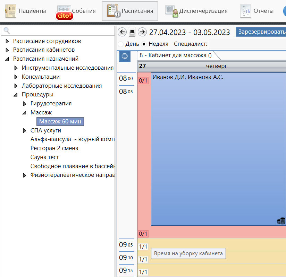Image resolution: width=286 pixels, height=277 pixels.
Task: Click the coins payment icon in appointment
Action: coord(281,221)
